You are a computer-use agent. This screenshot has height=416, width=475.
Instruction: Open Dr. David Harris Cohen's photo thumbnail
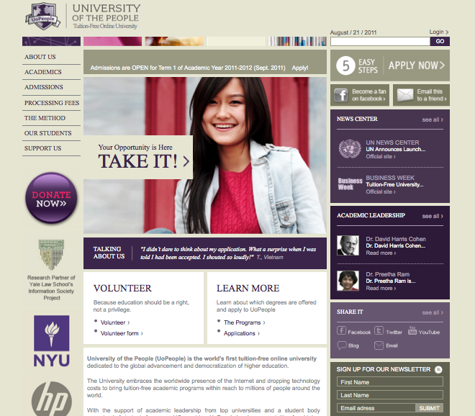click(x=348, y=246)
